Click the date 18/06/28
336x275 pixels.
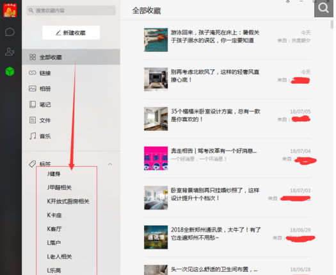(x=300, y=269)
